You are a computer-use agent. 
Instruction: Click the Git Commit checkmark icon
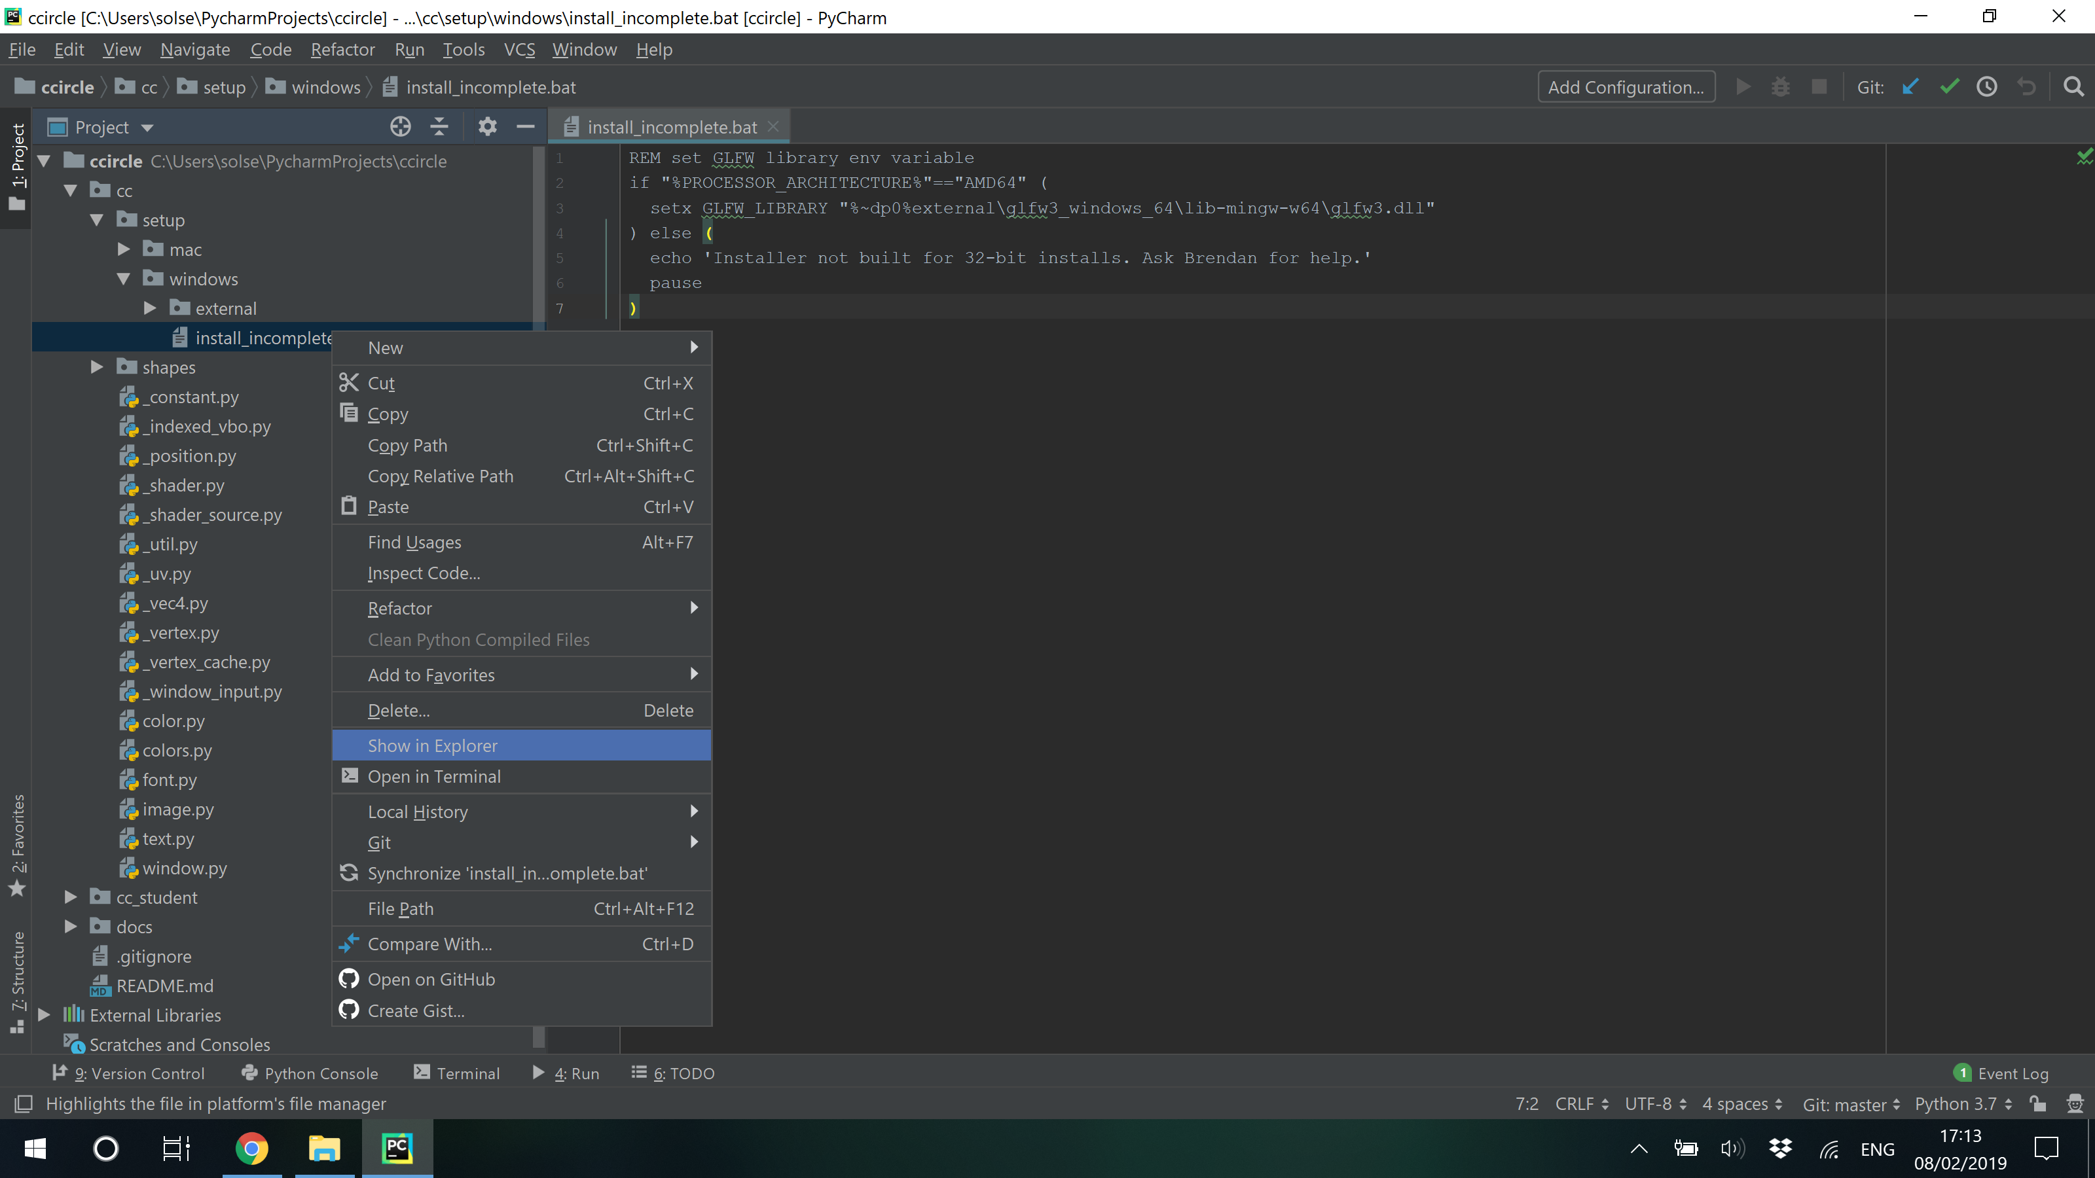tap(1948, 86)
